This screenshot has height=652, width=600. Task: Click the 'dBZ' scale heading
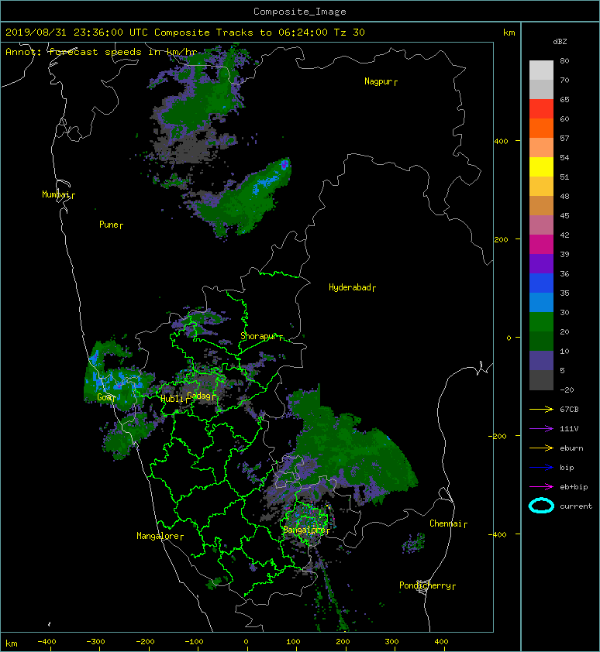pyautogui.click(x=560, y=42)
